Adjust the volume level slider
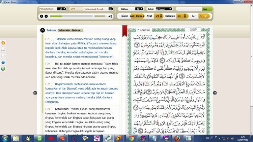The image size is (253, 142). point(100,16)
